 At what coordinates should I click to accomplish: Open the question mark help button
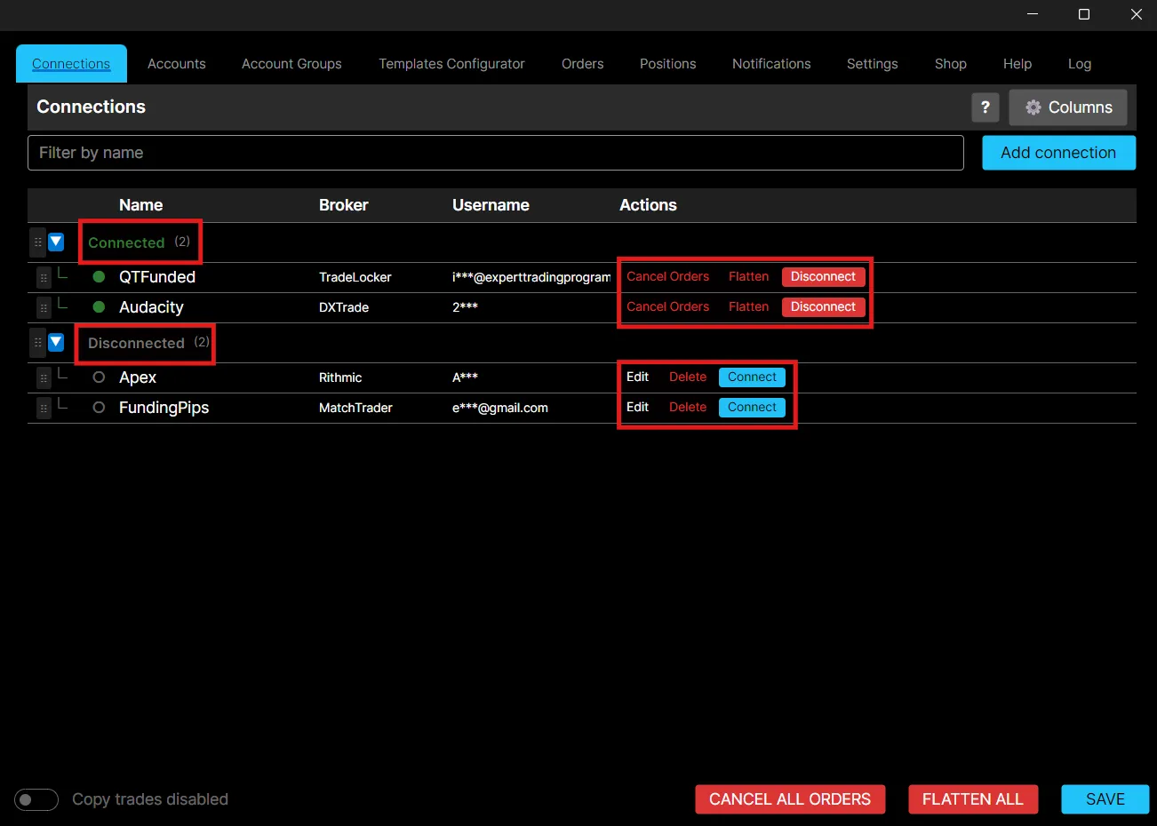[x=985, y=107]
